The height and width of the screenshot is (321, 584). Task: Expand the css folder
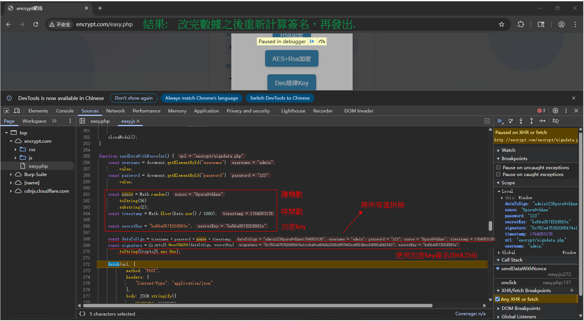[x=16, y=149]
